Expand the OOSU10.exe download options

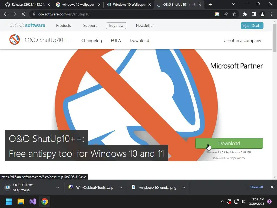(x=58, y=187)
